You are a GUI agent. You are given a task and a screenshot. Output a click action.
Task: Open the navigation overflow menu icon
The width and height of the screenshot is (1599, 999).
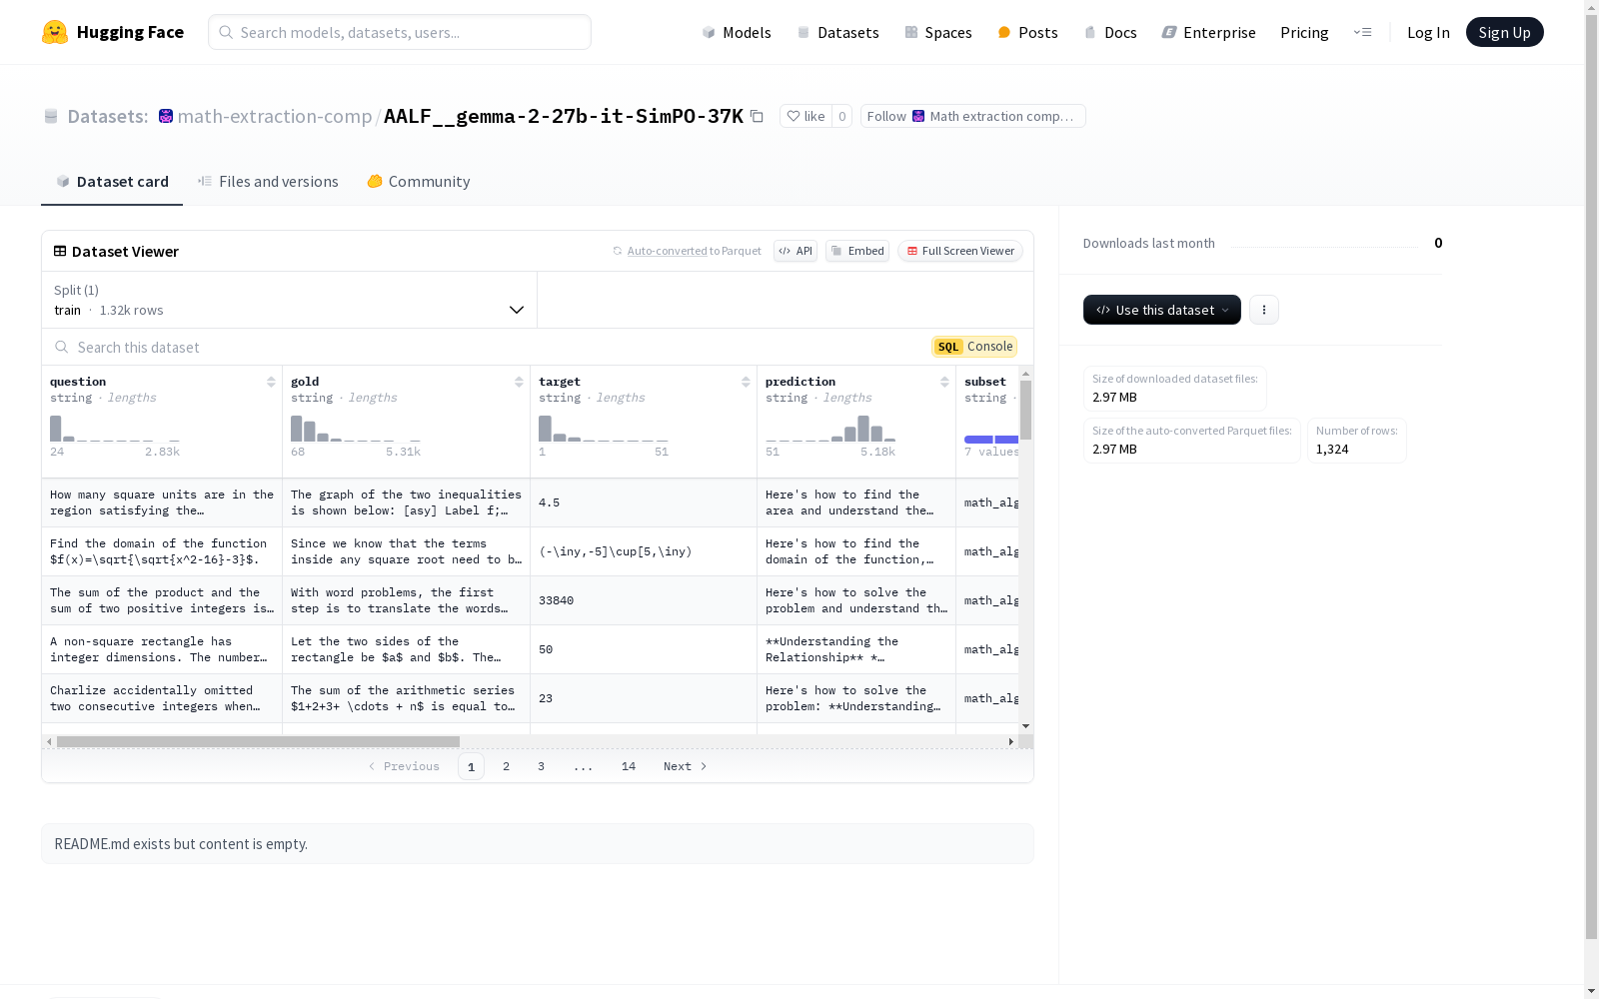click(1362, 32)
